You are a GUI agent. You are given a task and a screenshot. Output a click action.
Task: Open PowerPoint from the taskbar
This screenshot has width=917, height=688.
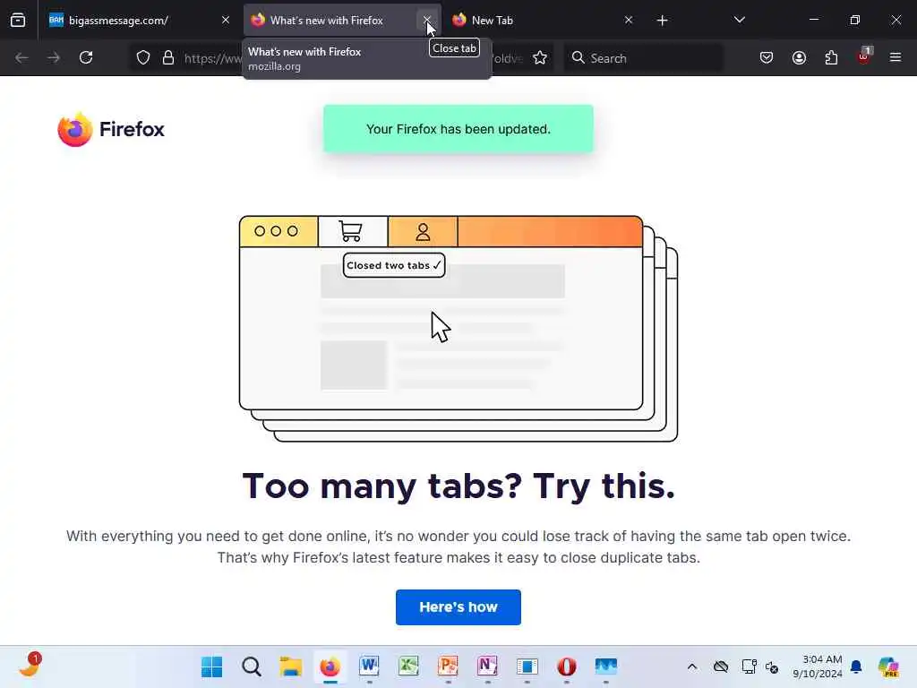448,666
